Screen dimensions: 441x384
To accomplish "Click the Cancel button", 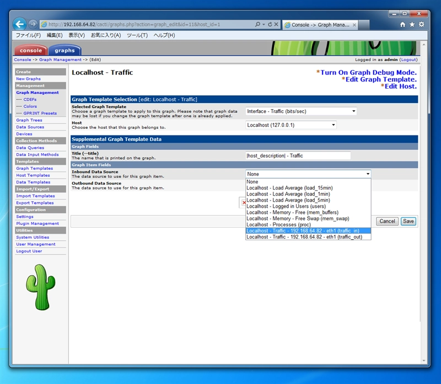I will point(388,221).
